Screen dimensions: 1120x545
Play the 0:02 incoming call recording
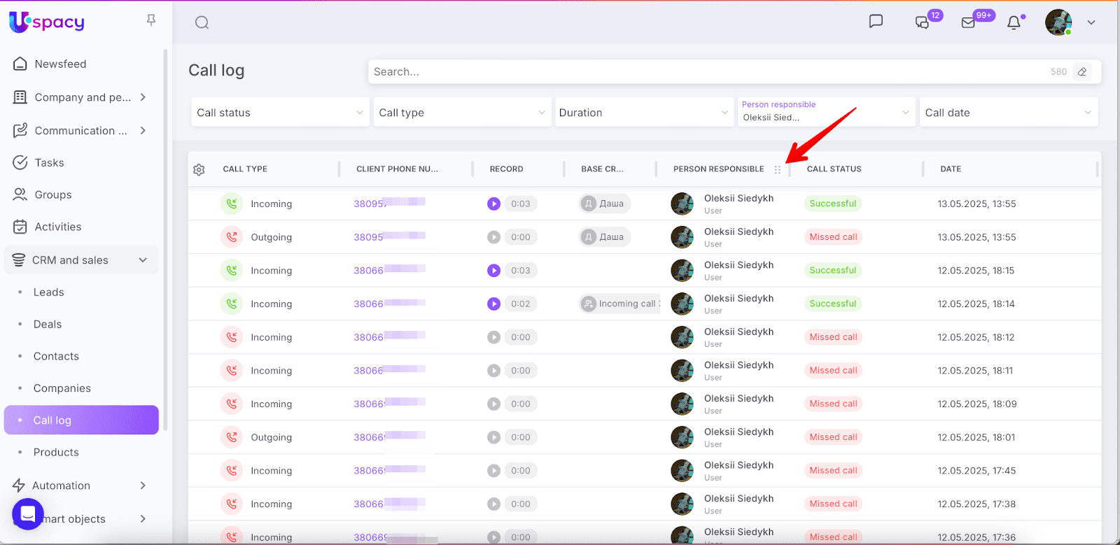[493, 304]
